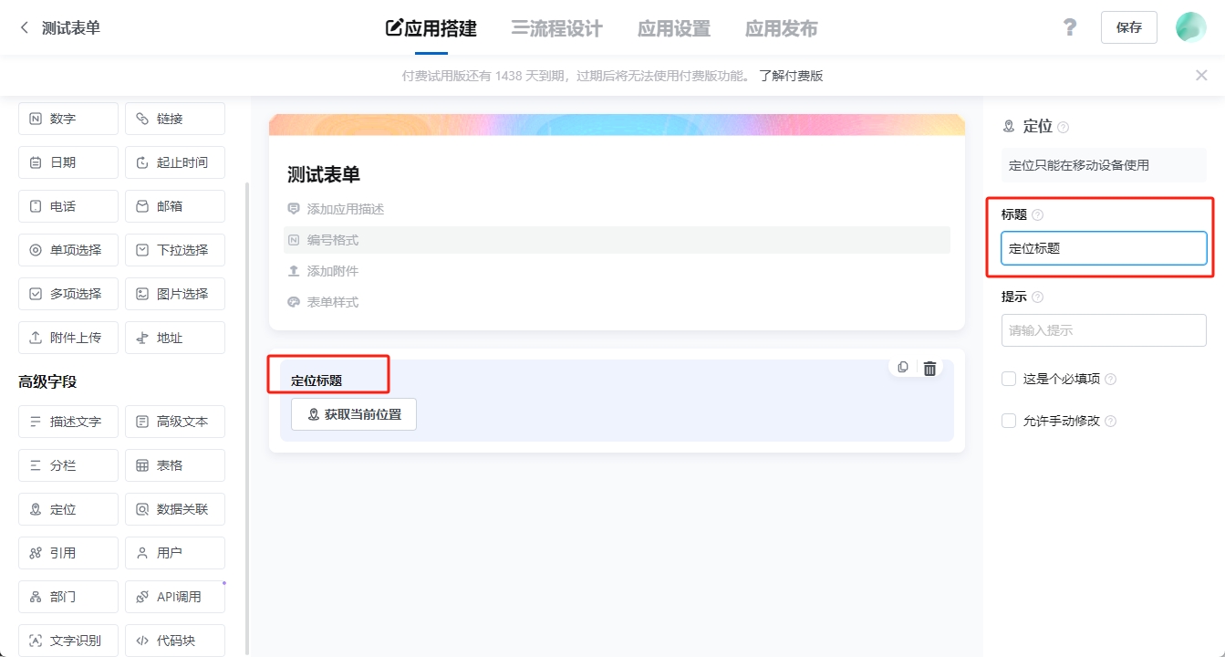
Task: Click the help icon beside 标题 label
Action: pyautogui.click(x=1037, y=215)
